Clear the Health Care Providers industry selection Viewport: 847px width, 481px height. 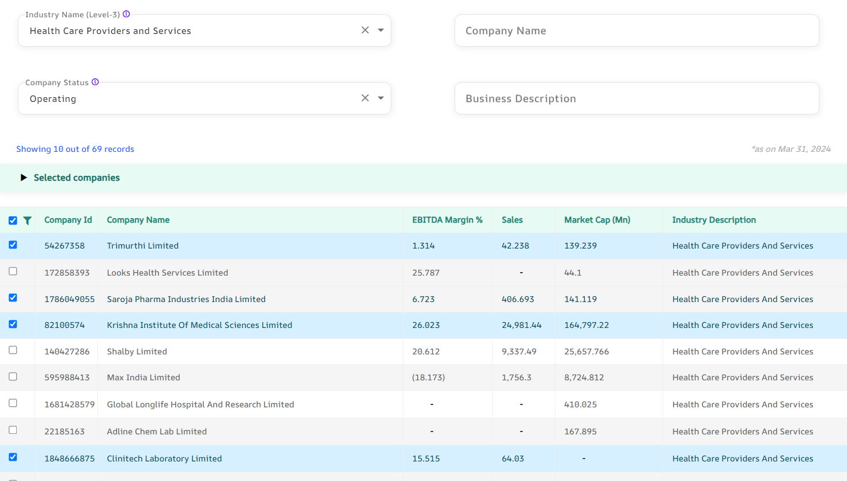pyautogui.click(x=365, y=30)
